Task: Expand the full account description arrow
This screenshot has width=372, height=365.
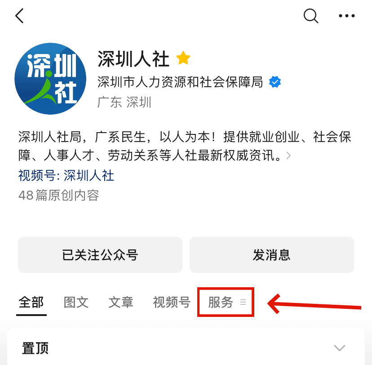Action: click(288, 156)
